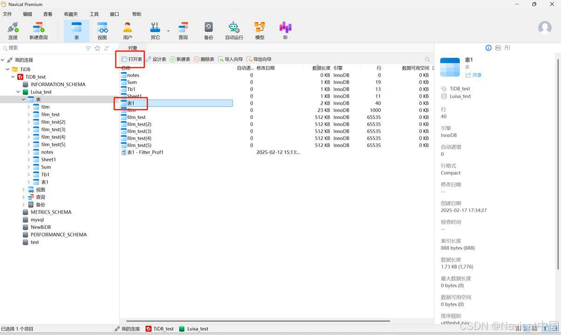Image resolution: width=561 pixels, height=335 pixels.
Task: Open the 工具 menu
Action: point(94,14)
